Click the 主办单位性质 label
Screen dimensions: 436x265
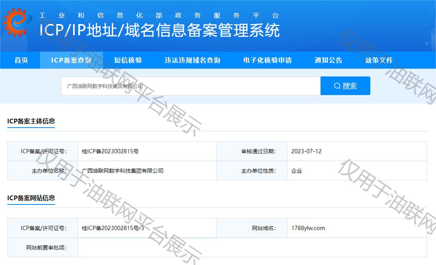258,171
